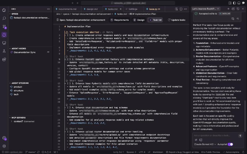
Task: Click Update tasks button
Action: point(176,20)
